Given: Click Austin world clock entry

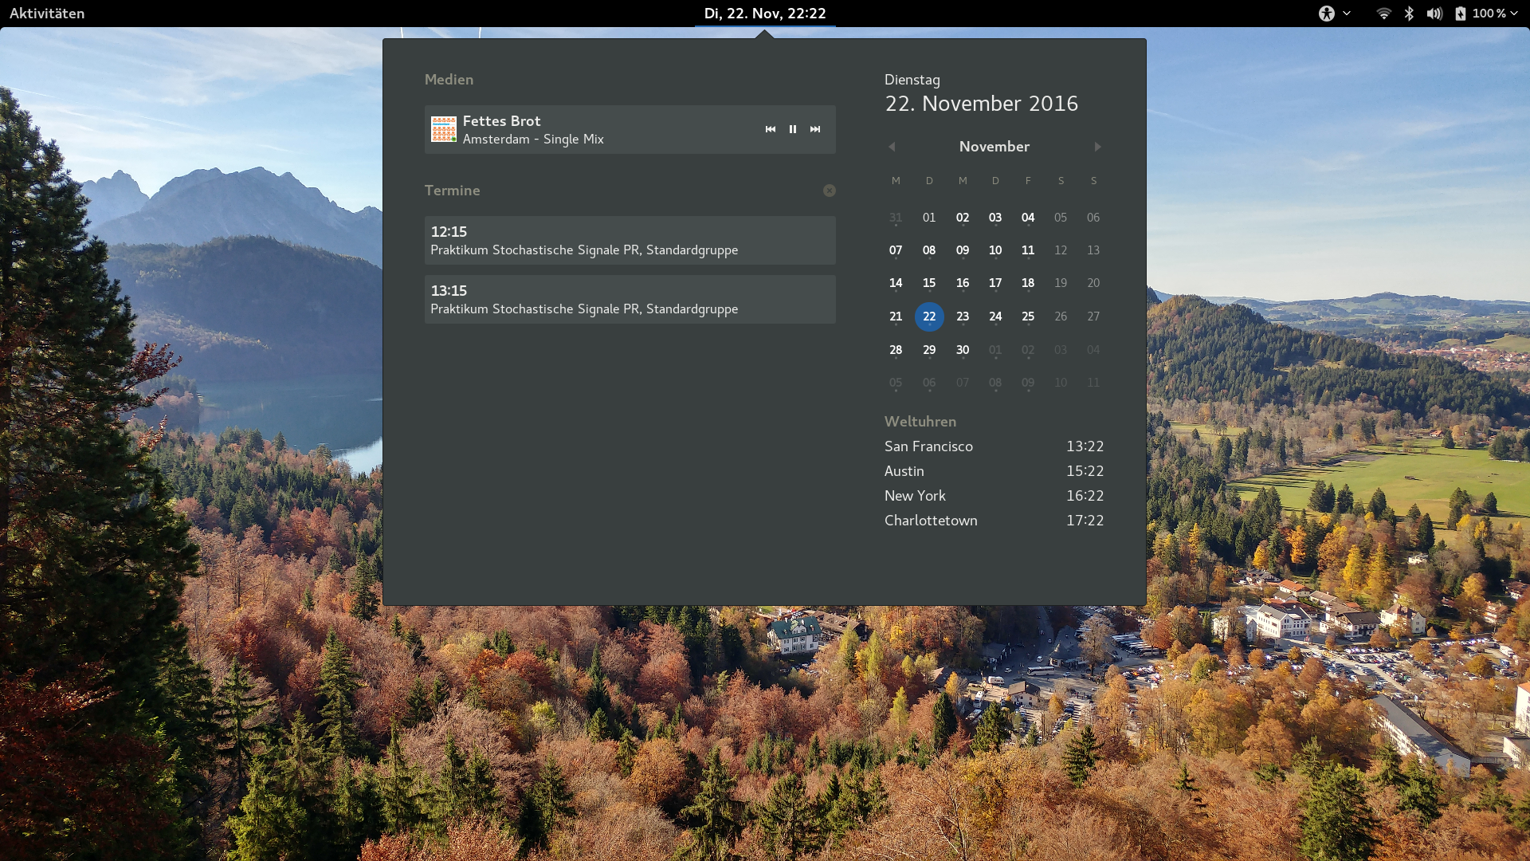Looking at the screenshot, I should pos(994,471).
